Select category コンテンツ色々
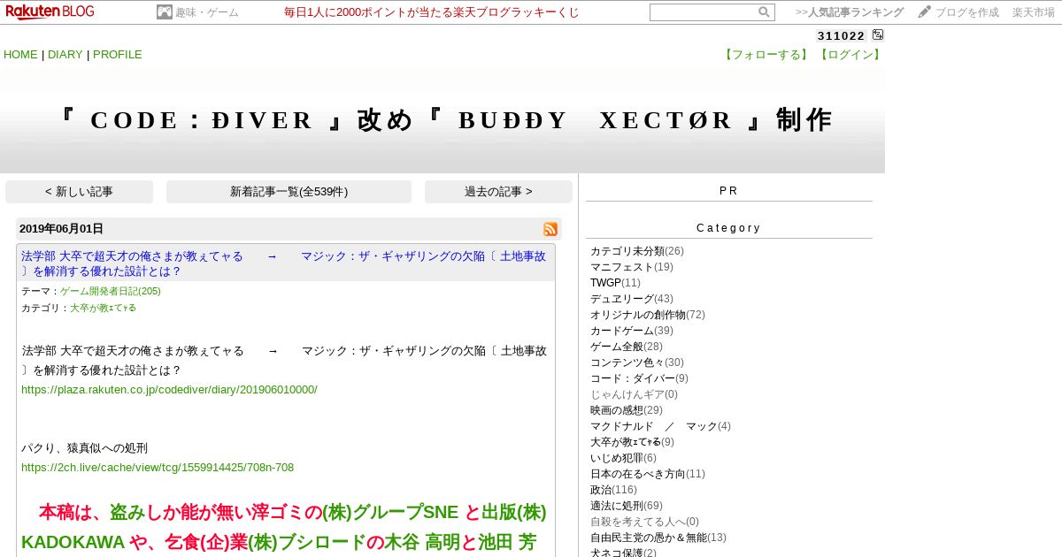The height and width of the screenshot is (557, 1062). (627, 362)
